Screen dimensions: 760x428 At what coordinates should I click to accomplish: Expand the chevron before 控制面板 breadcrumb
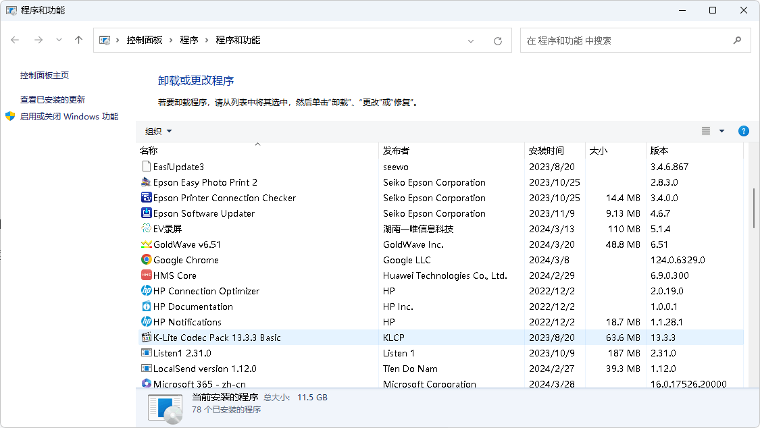tap(118, 41)
